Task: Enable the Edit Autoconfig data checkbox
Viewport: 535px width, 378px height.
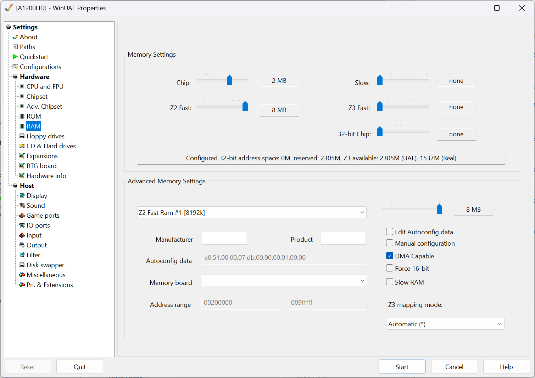Action: pyautogui.click(x=390, y=232)
